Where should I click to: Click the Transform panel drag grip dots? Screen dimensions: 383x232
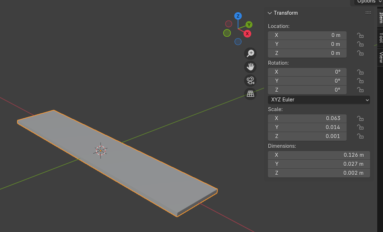tap(368, 13)
